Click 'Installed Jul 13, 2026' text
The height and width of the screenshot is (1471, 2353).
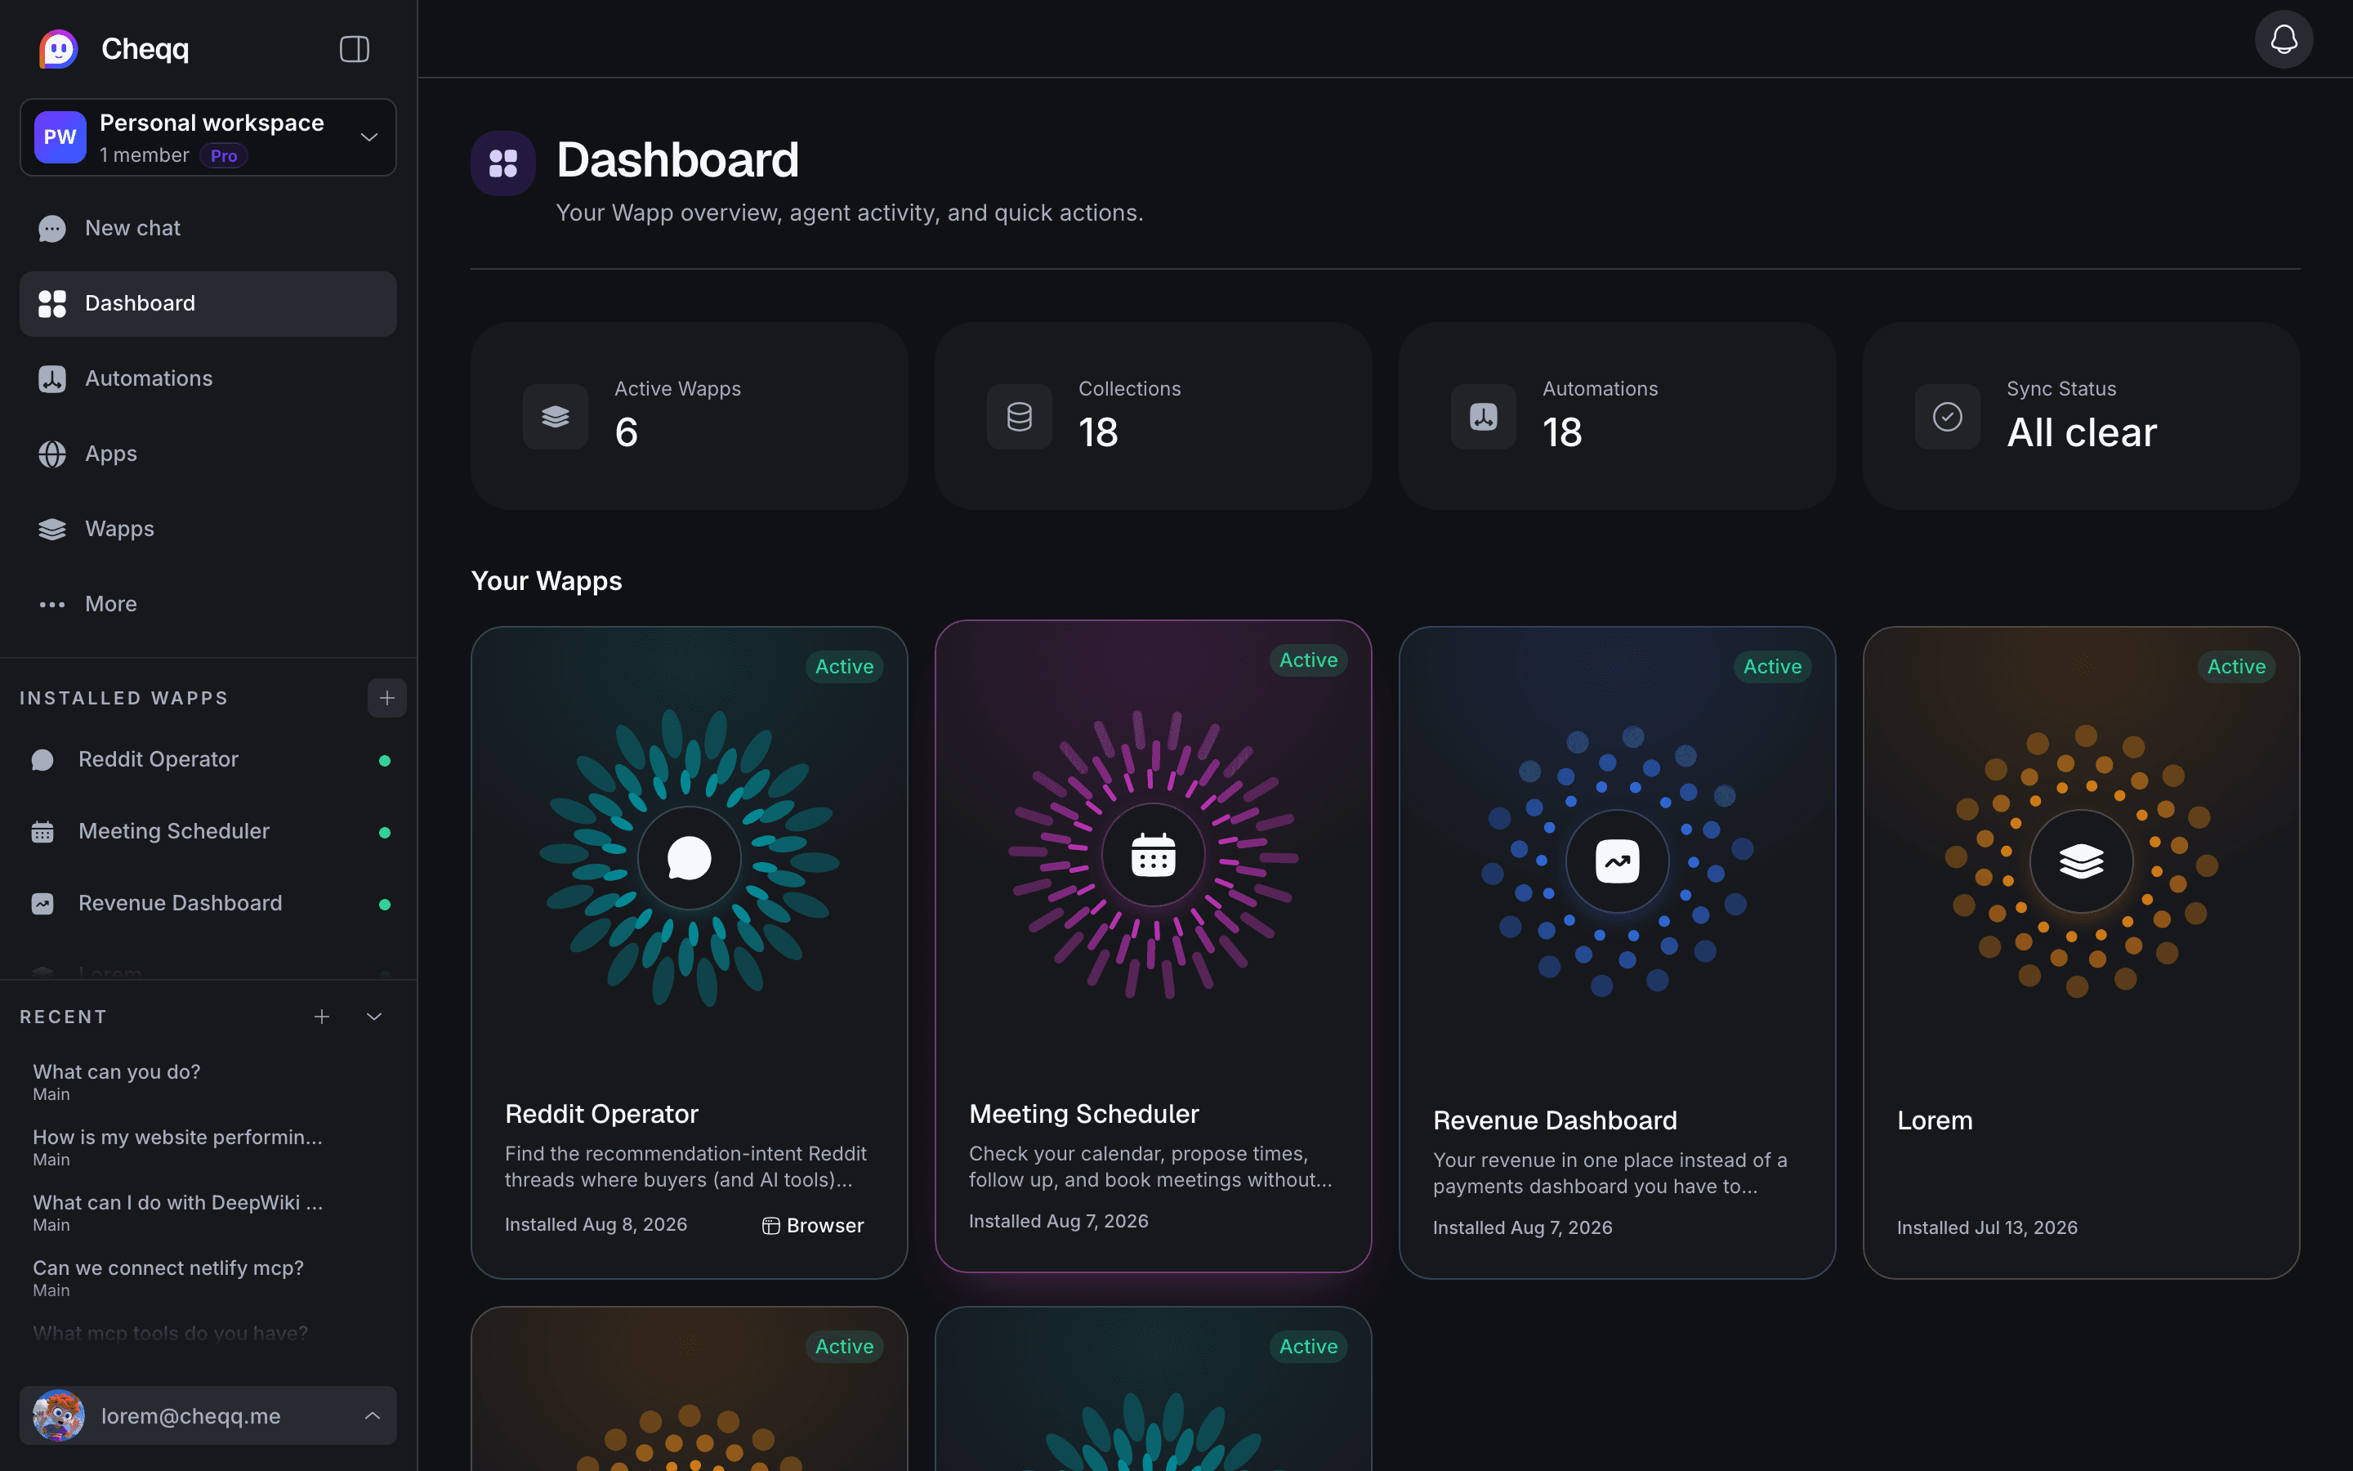coord(1988,1227)
